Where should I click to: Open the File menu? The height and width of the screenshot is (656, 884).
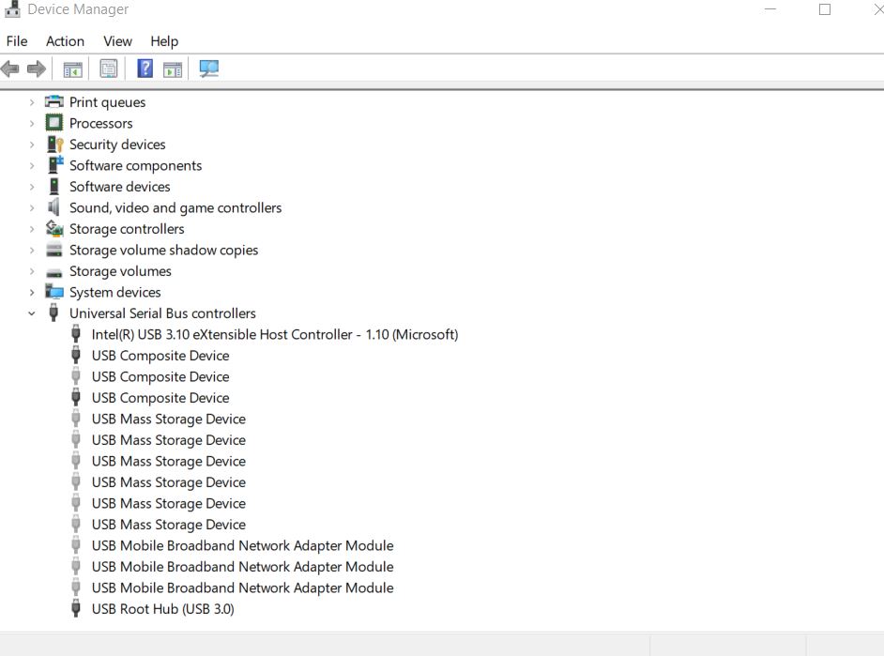pos(17,41)
